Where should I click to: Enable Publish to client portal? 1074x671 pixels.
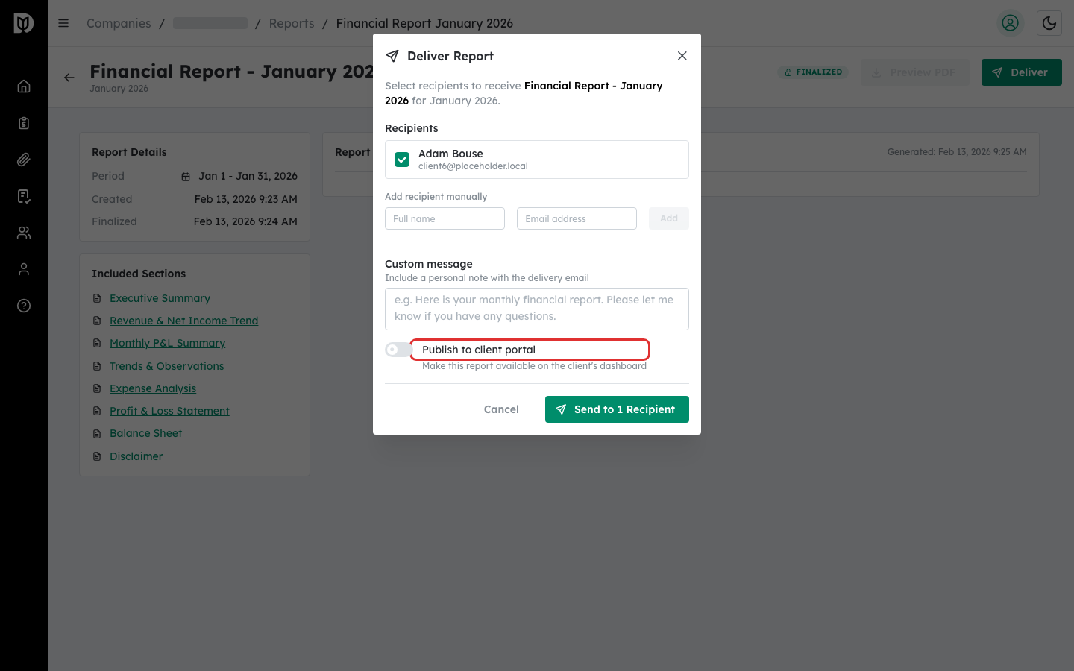tap(398, 349)
